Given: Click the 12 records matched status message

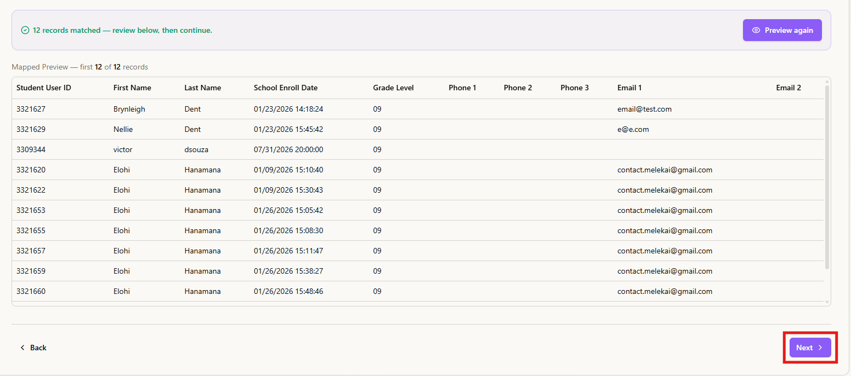Looking at the screenshot, I should (x=122, y=31).
